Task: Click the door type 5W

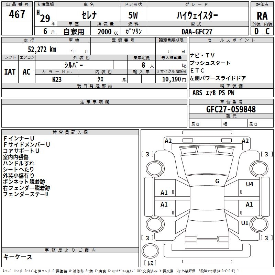Action: click(133, 15)
